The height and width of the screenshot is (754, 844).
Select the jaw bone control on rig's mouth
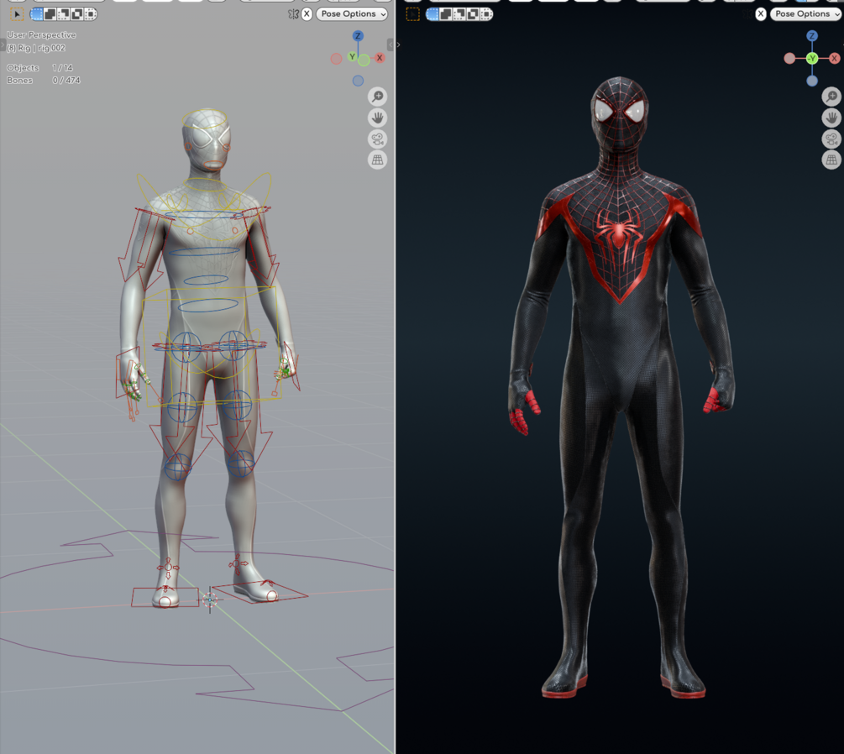[213, 165]
